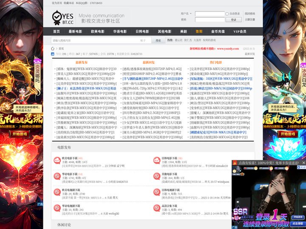
Task: Open the 用户名 login type dropdown
Action: [186, 14]
